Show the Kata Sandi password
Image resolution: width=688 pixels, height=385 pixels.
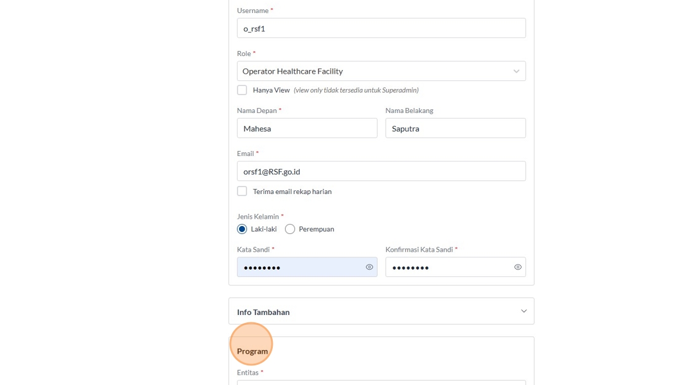tap(369, 267)
